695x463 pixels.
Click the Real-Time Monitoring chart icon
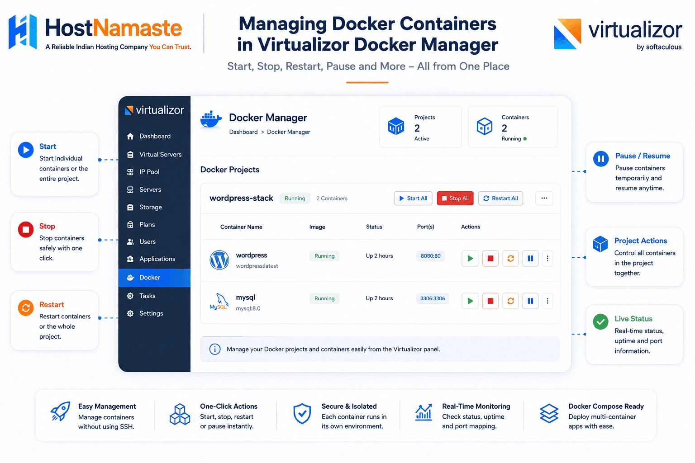coord(424,412)
